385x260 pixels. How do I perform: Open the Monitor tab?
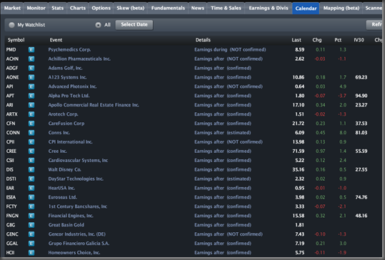tap(36, 8)
